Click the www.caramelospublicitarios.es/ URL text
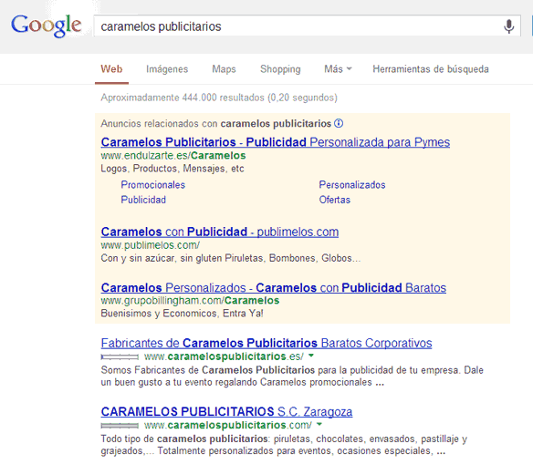The height and width of the screenshot is (475, 533). tap(224, 356)
